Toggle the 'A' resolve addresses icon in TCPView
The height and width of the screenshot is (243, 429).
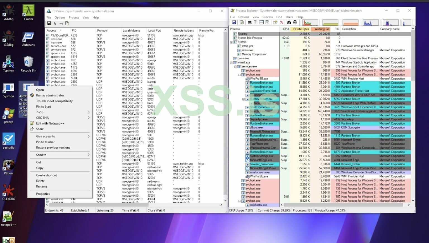click(55, 23)
